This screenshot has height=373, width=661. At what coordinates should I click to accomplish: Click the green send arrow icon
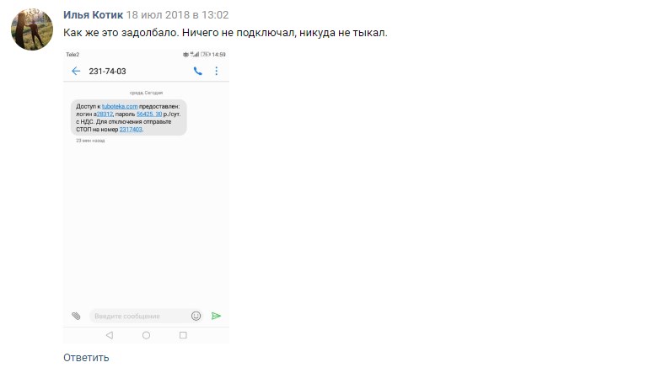216,316
